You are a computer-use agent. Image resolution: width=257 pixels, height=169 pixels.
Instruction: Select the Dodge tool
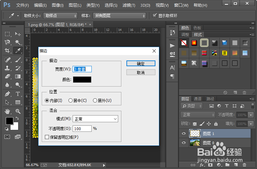tap(18, 85)
